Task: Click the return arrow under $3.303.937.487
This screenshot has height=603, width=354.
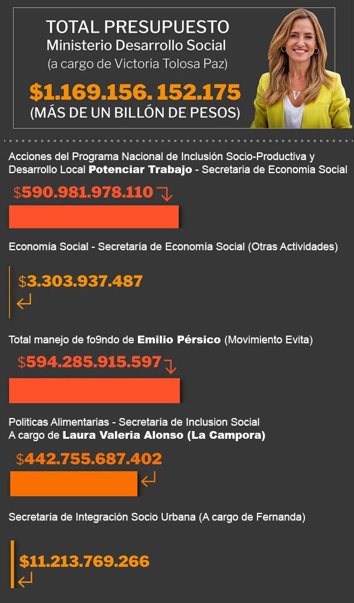Action: (x=24, y=302)
